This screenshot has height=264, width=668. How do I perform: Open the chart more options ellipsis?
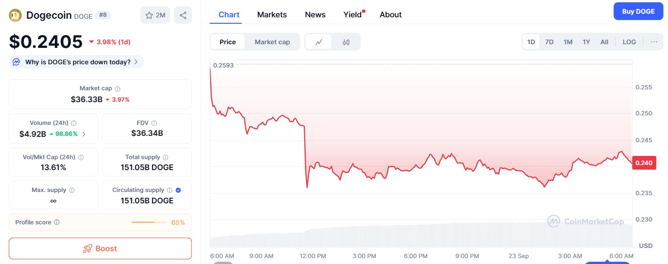[x=654, y=42]
